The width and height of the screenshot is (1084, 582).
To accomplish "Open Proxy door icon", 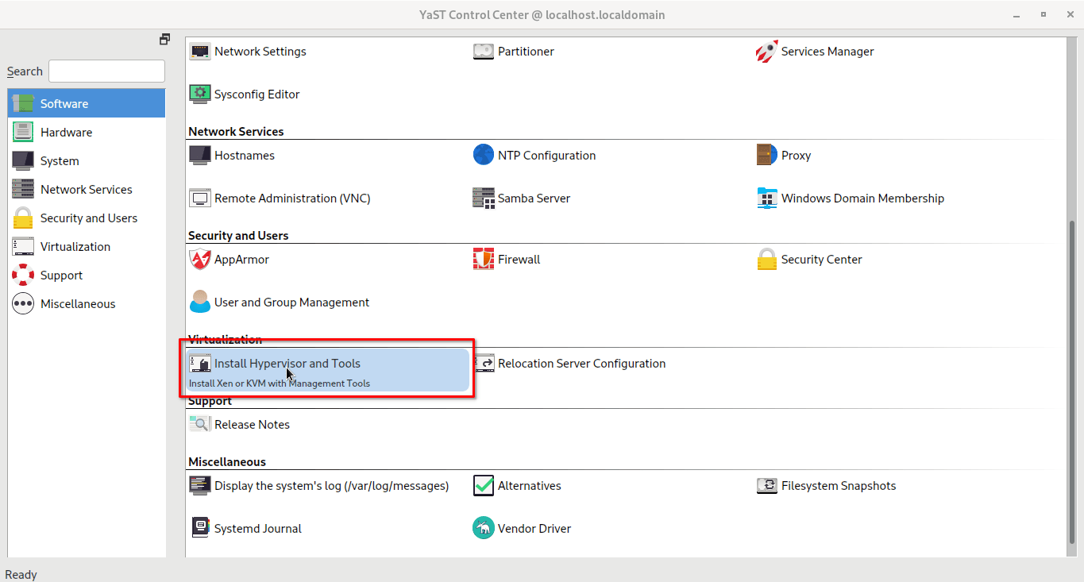I will (767, 156).
